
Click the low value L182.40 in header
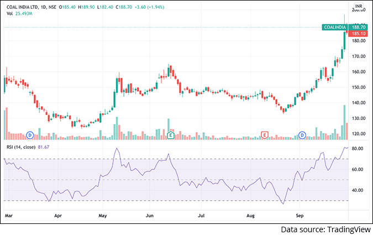(x=105, y=7)
